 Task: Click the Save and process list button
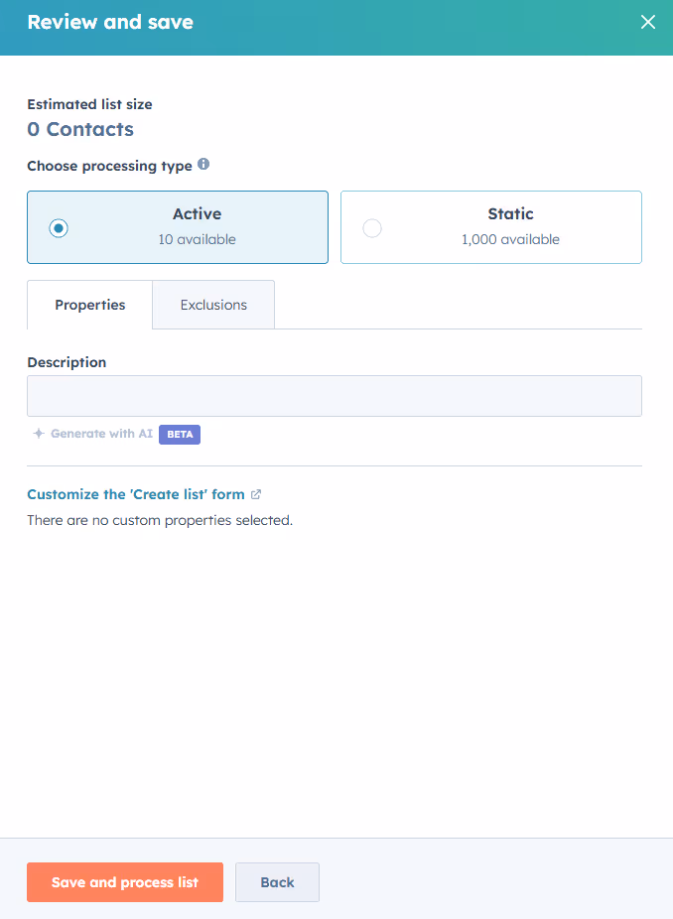124,882
